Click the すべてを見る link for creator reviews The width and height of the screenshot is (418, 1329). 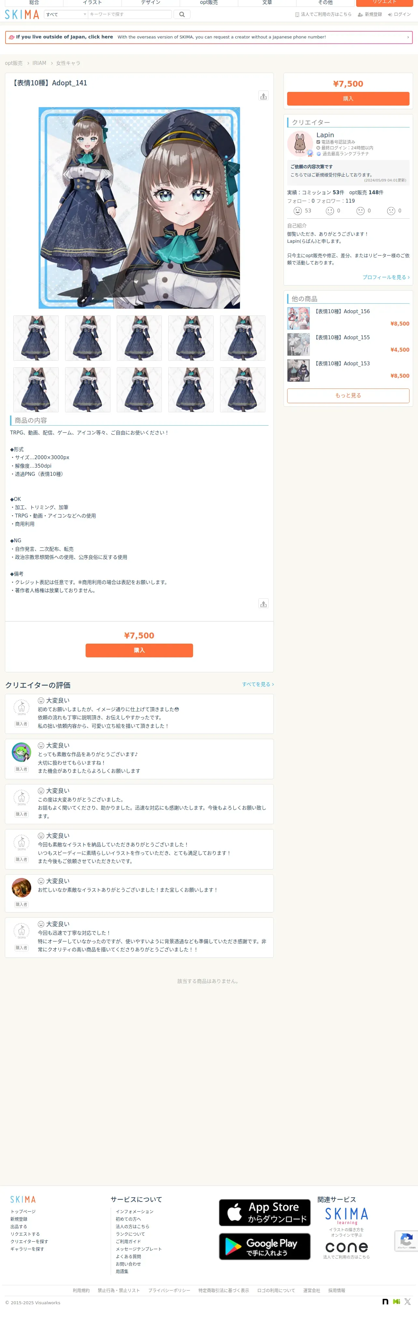tap(258, 684)
